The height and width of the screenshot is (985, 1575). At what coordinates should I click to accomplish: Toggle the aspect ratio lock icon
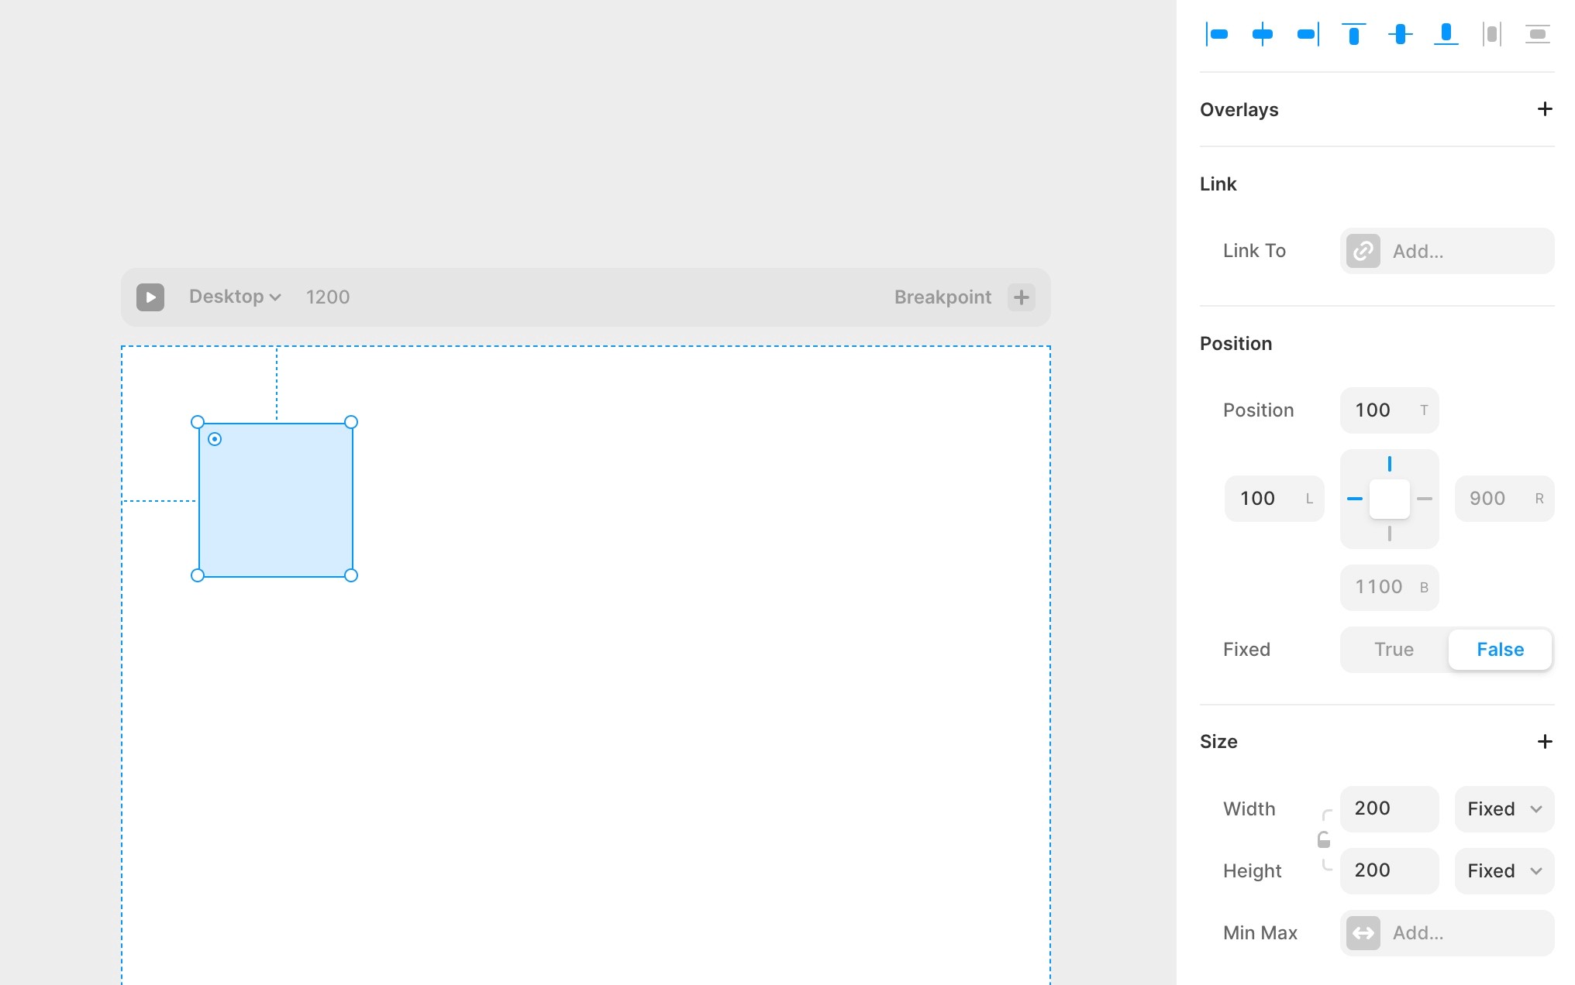1324,840
